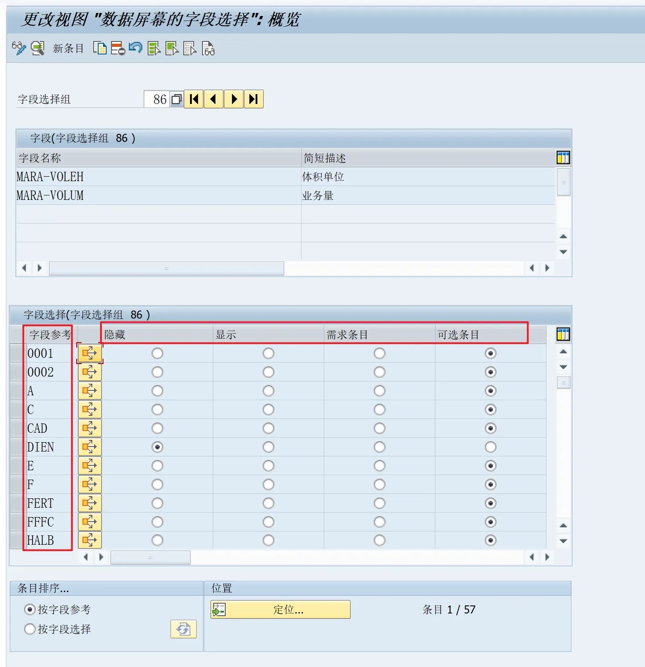Click the 字段选择组 input field with 86
645x667 pixels.
(156, 99)
